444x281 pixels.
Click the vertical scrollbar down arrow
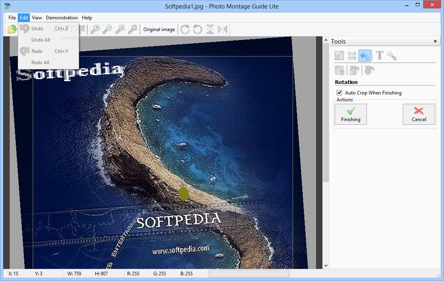point(326,265)
